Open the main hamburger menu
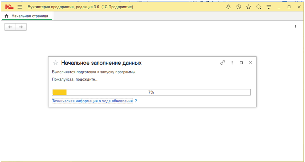The height and width of the screenshot is (162, 305). click(19, 7)
